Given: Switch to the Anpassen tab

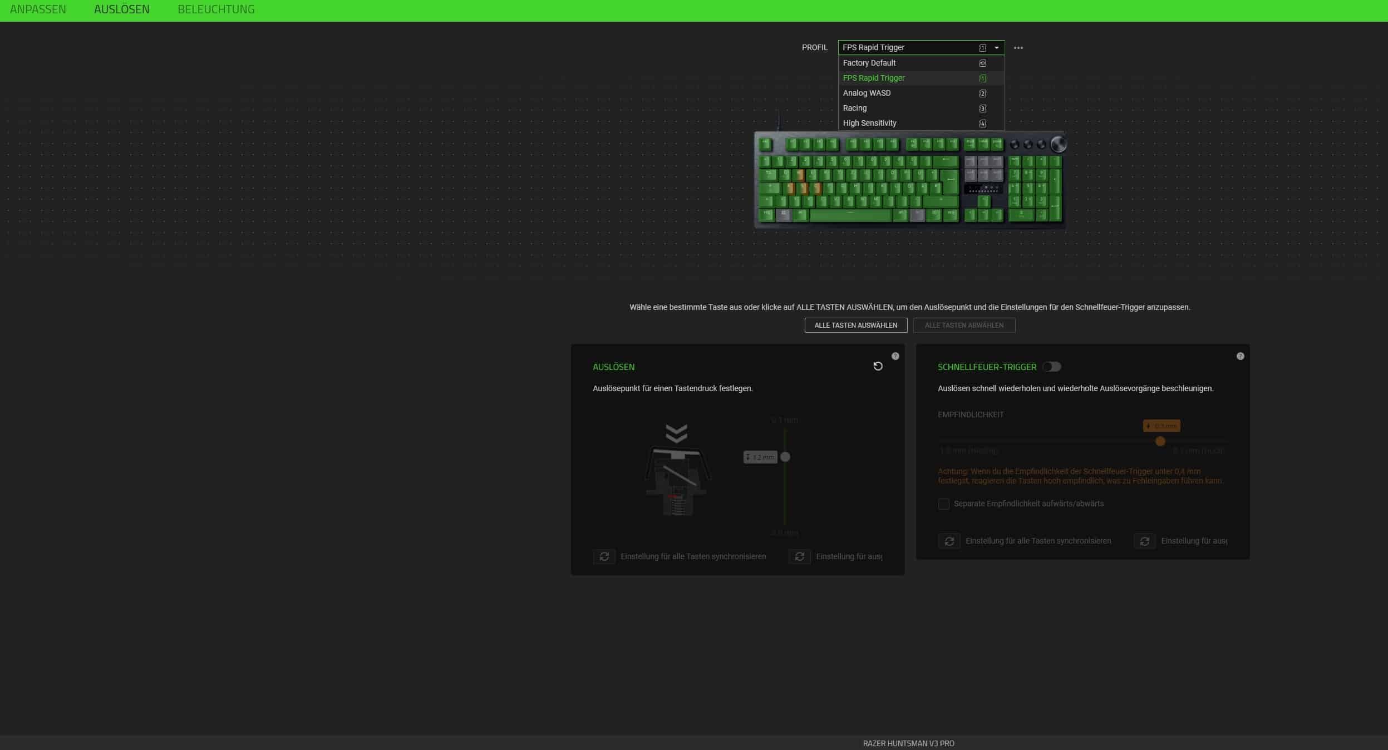Looking at the screenshot, I should pos(38,9).
